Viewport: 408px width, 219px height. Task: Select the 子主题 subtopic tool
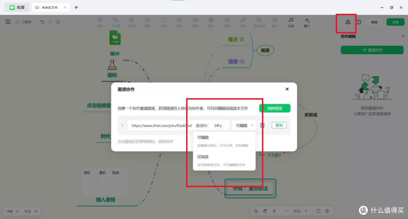pos(116,22)
